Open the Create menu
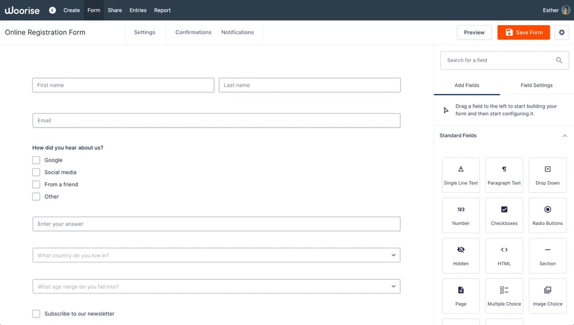Viewport: 574px width, 325px height. [x=71, y=10]
